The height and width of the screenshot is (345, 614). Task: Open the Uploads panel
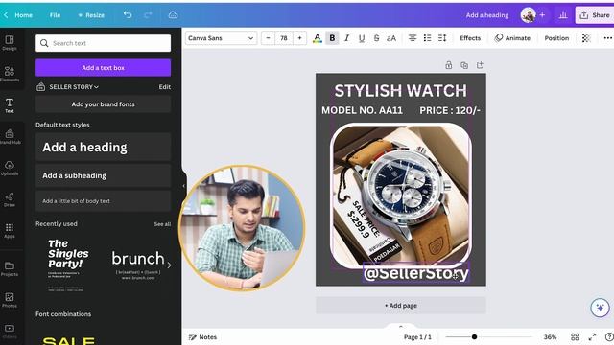(x=10, y=168)
